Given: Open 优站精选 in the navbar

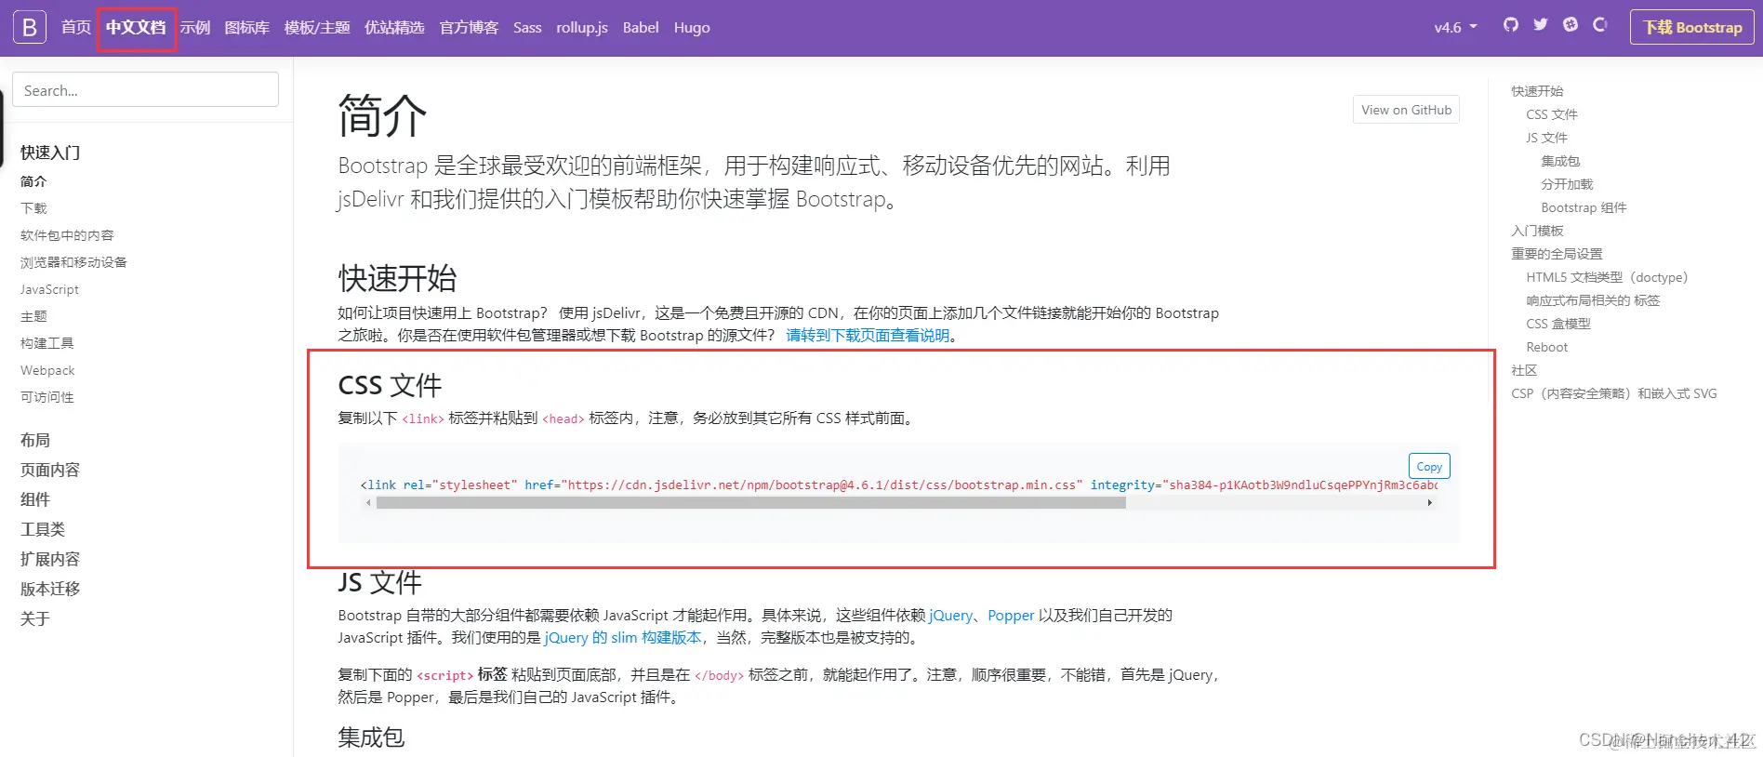Looking at the screenshot, I should pyautogui.click(x=394, y=28).
